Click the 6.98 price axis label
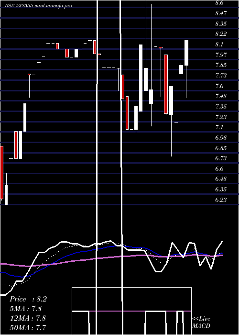This screenshot has width=239, height=335. [x=221, y=138]
